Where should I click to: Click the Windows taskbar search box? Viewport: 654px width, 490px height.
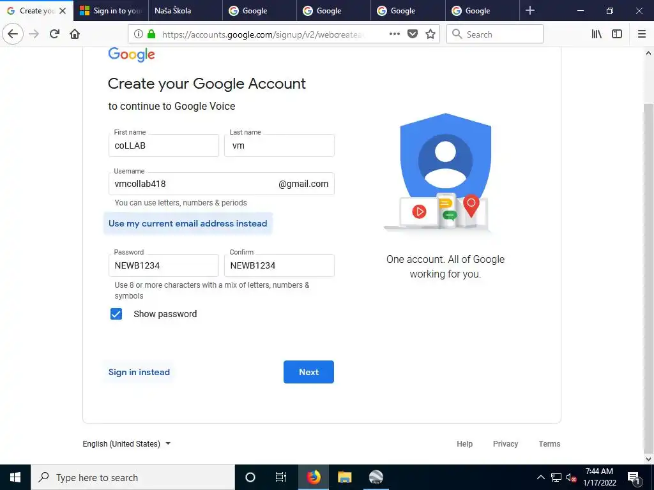133,477
